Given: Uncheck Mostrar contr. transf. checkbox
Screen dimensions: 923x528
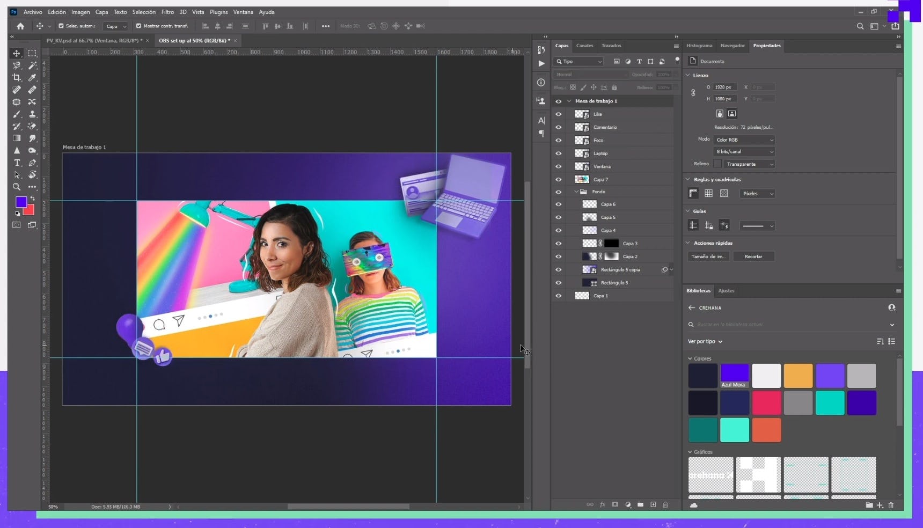Looking at the screenshot, I should (x=138, y=26).
